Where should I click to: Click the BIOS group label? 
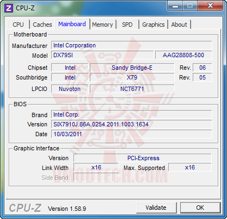(x=20, y=104)
